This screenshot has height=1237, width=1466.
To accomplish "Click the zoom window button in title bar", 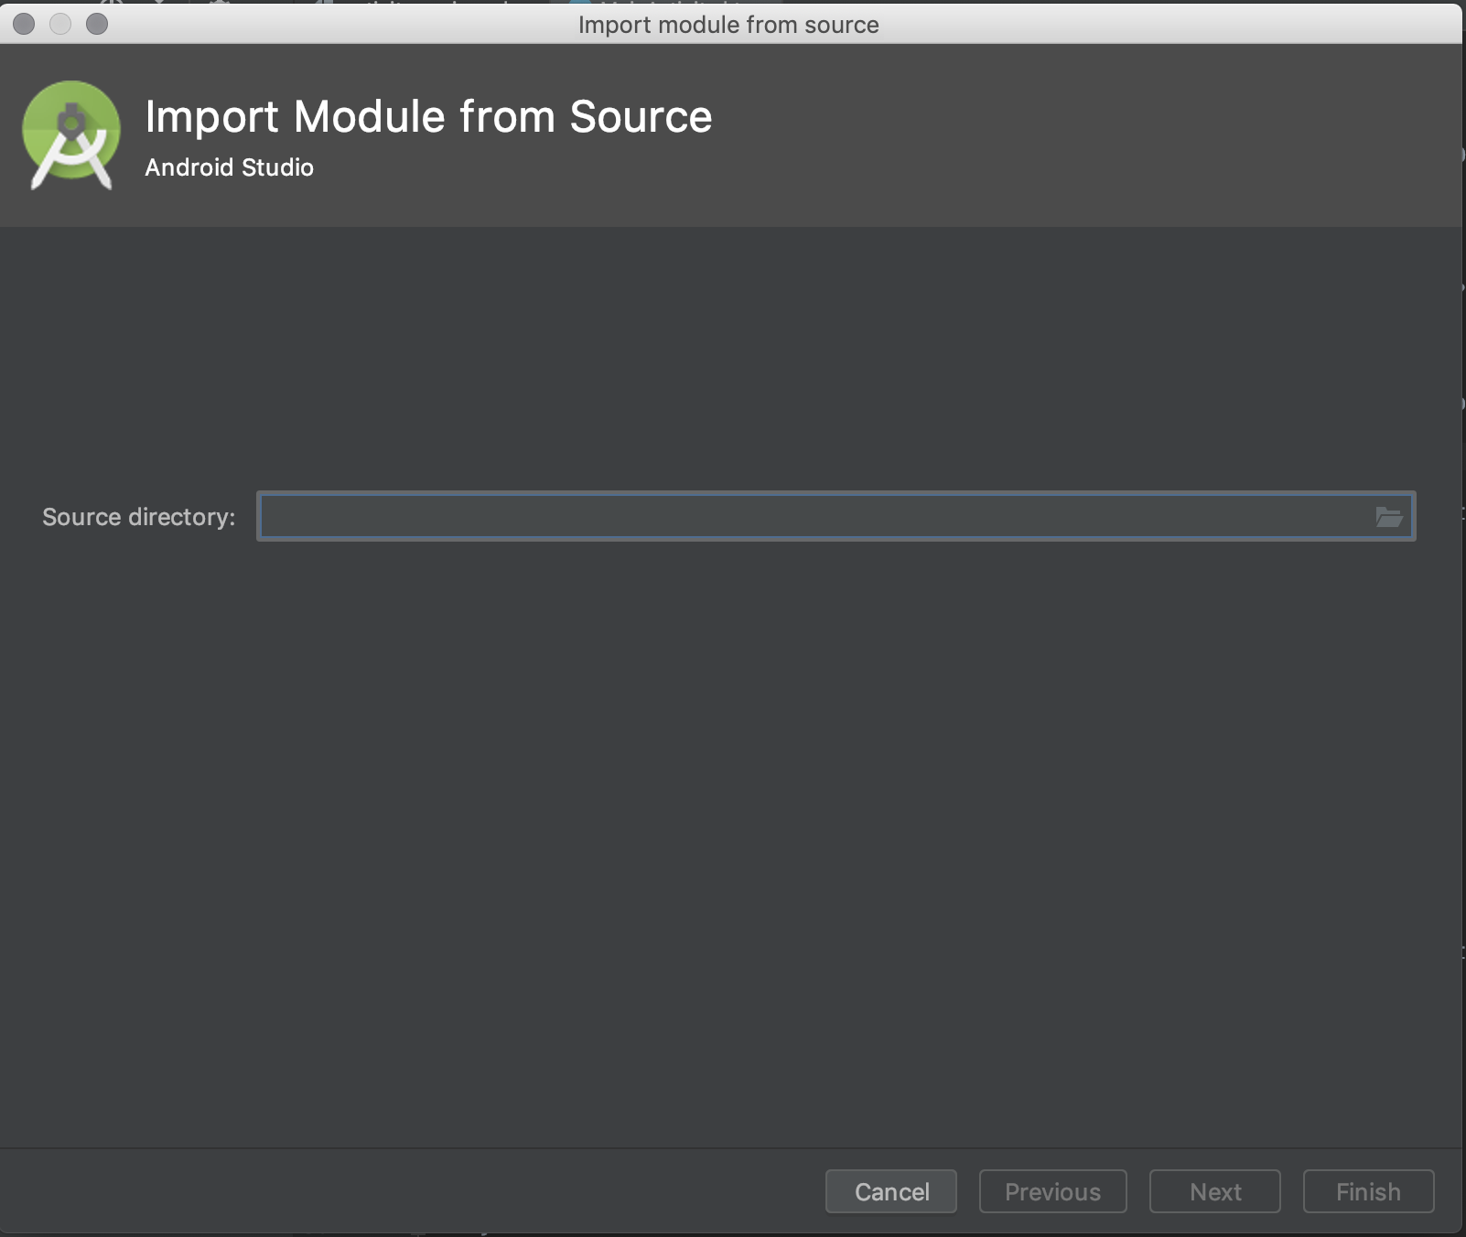I will 97,24.
